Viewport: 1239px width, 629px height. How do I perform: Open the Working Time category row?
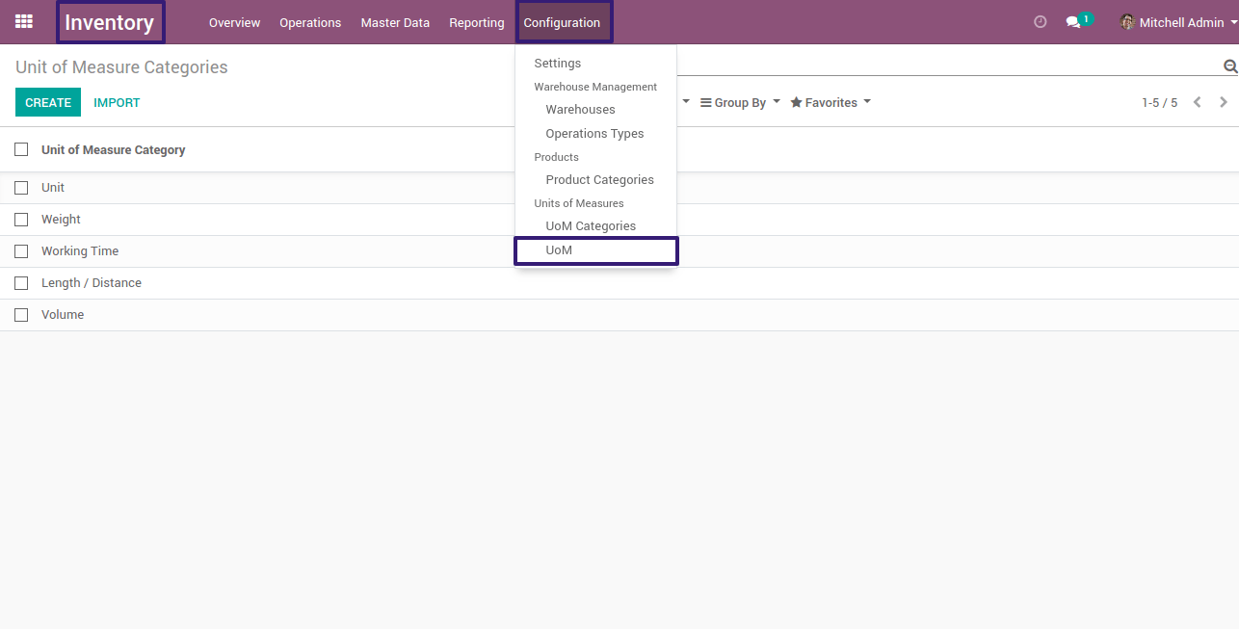click(619, 251)
